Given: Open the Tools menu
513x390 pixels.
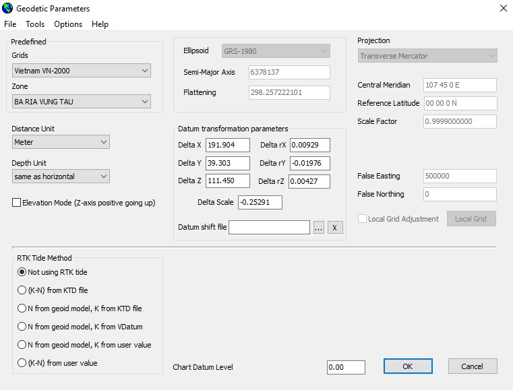Looking at the screenshot, I should 35,24.
